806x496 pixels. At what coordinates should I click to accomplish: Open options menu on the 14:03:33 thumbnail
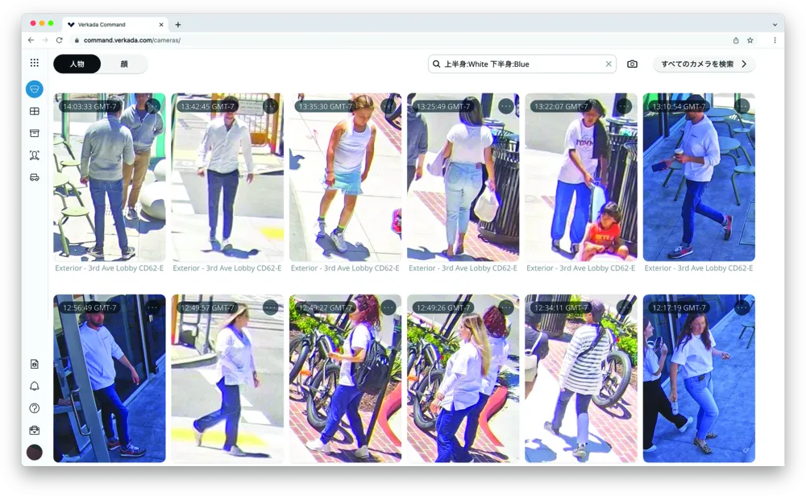152,105
